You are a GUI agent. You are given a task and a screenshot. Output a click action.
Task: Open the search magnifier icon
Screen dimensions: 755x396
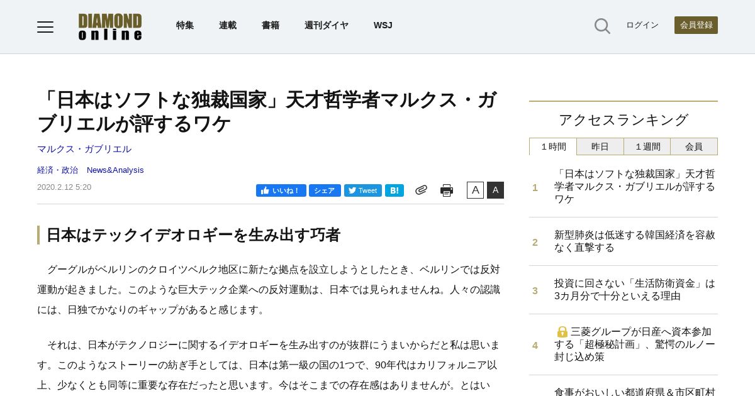602,26
